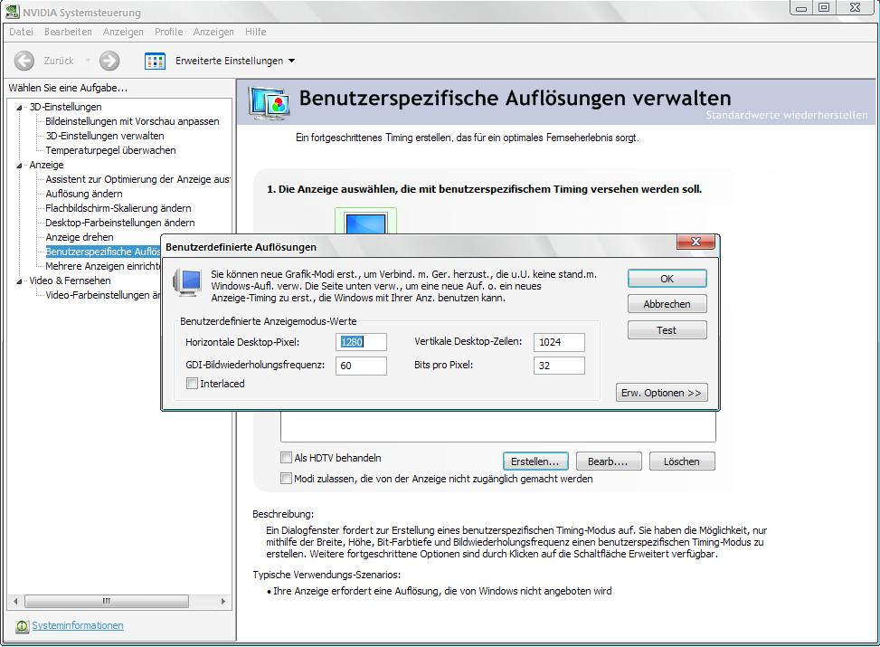The image size is (880, 647).
Task: Select Bildeinstellungen mit Vorschau anpassen
Action: pyautogui.click(x=132, y=121)
